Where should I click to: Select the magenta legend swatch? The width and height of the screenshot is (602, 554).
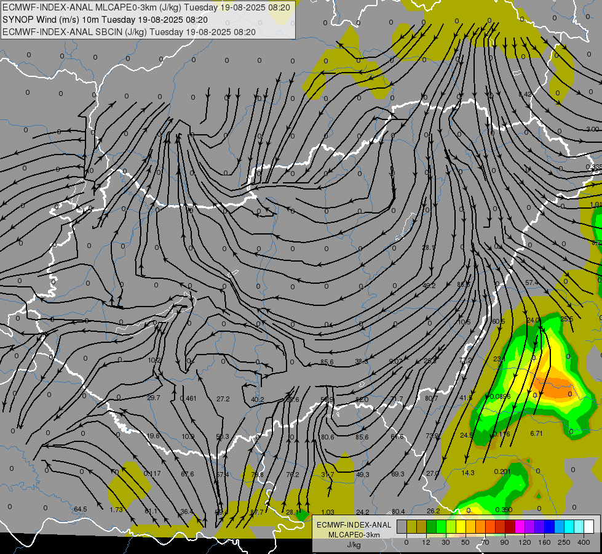(x=520, y=527)
